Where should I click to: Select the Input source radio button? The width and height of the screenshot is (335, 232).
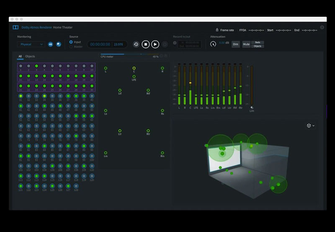[x=71, y=42]
